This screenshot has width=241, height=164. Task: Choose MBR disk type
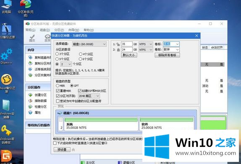coord(58,86)
